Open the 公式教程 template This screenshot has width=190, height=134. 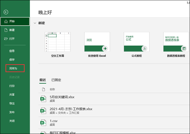(x=137, y=42)
